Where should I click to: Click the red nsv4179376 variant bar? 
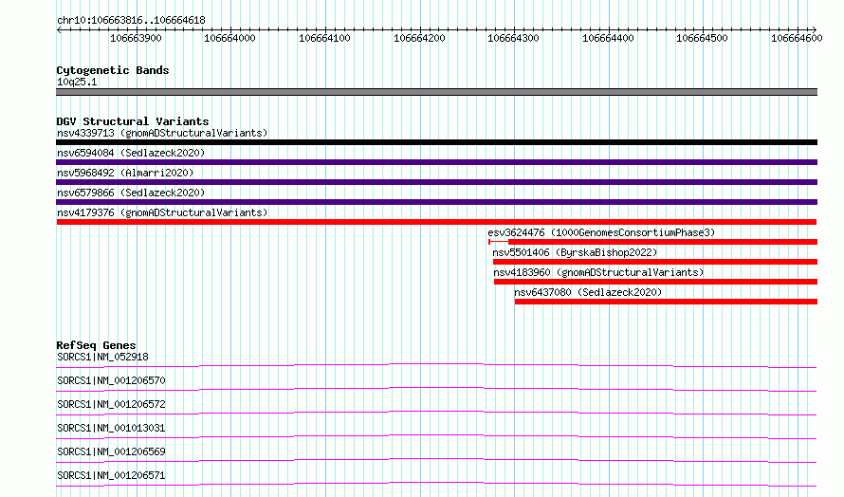coord(436,222)
